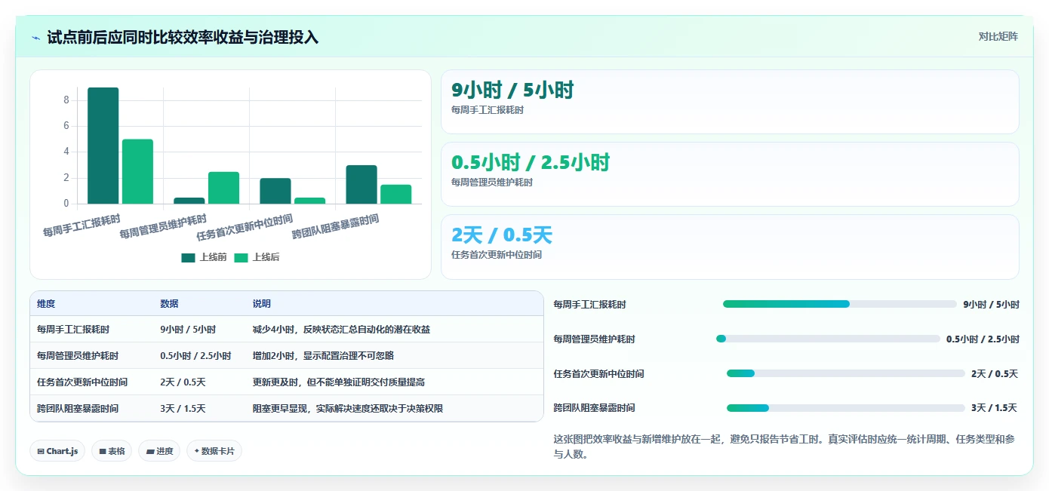This screenshot has width=1049, height=491.
Task: Click the note 增加2小时，显示配置治理不可忽略
Action: [323, 355]
